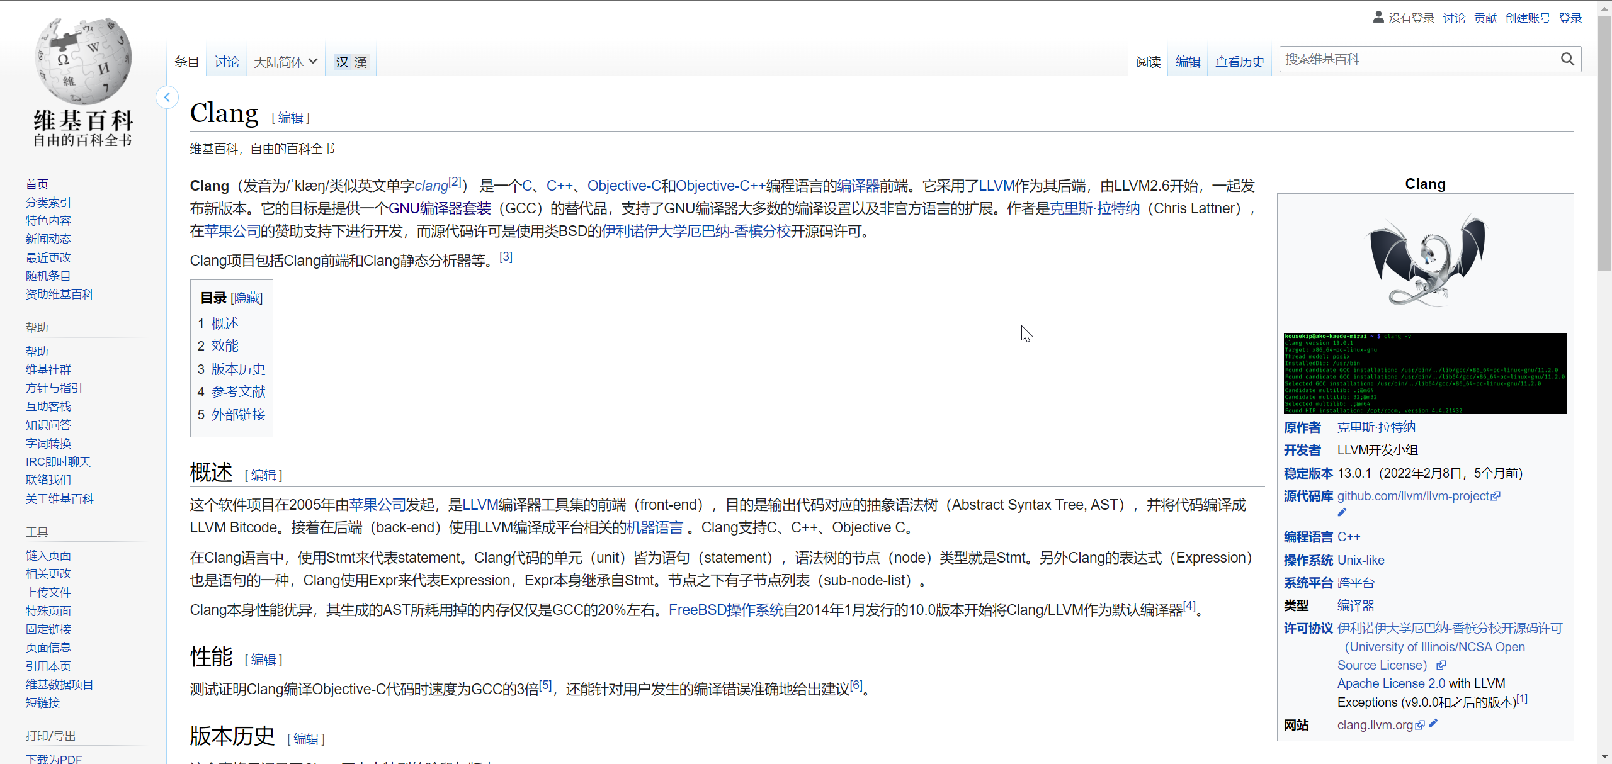The image size is (1612, 764).
Task: Open 特殊页面 link
Action: coord(48,610)
